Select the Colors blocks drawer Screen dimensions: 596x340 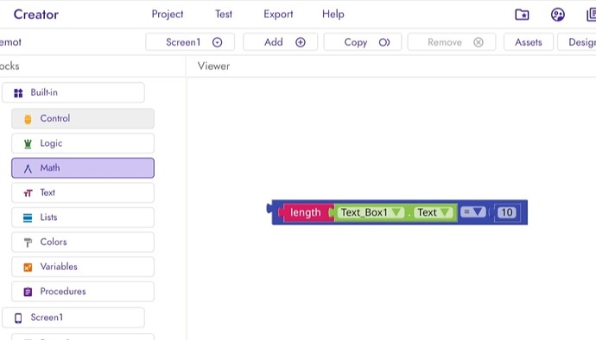click(x=83, y=242)
